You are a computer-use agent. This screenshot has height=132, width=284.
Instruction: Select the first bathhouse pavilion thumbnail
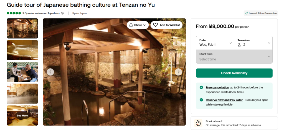click(x=22, y=28)
